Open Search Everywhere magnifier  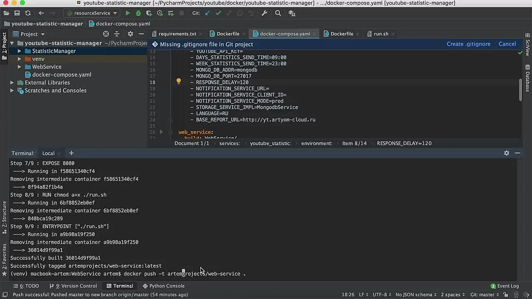click(x=278, y=13)
